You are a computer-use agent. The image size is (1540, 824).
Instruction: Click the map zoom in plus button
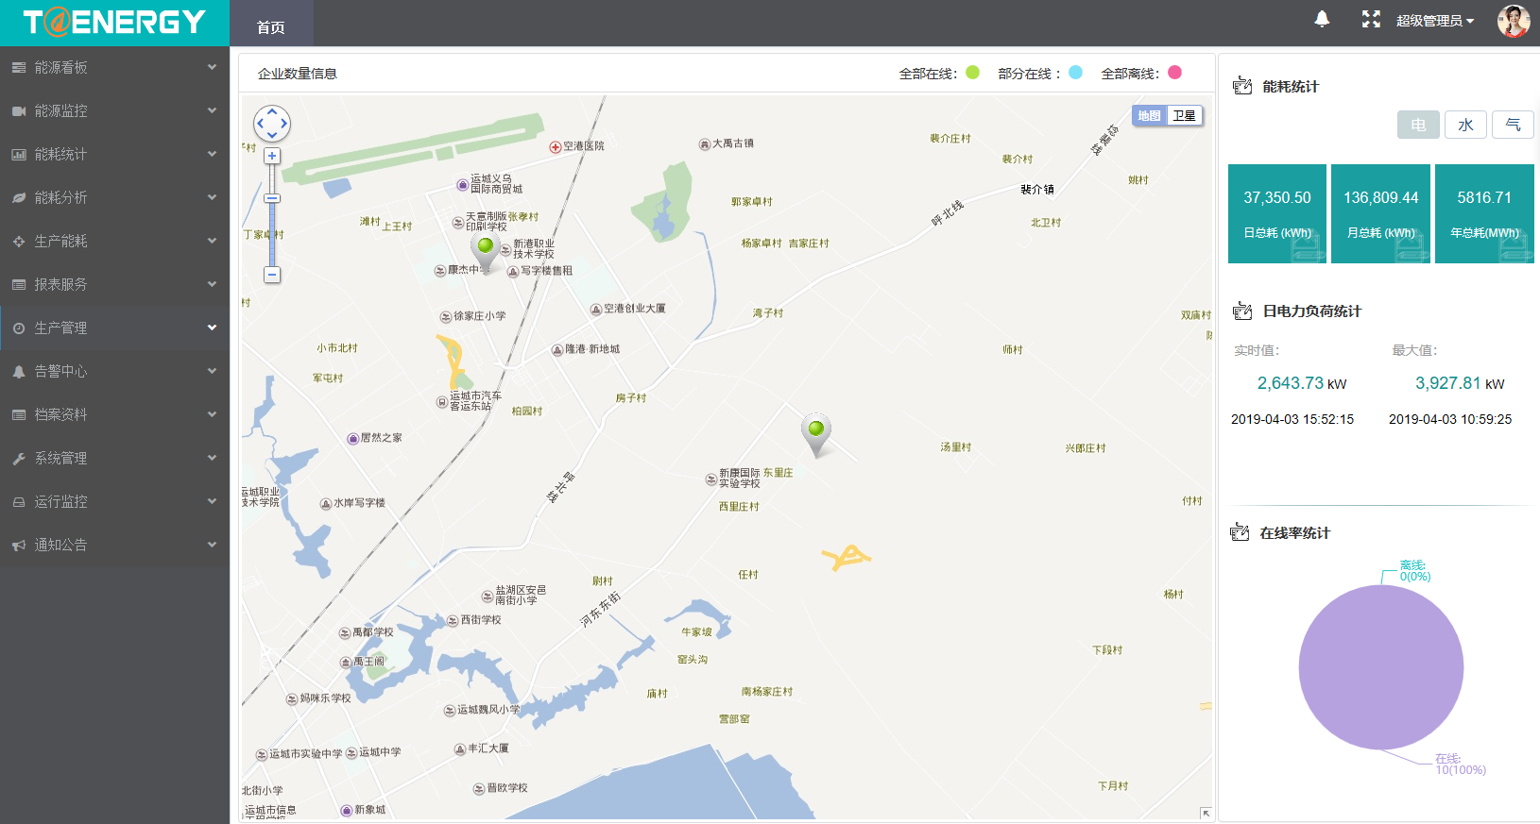pos(272,156)
